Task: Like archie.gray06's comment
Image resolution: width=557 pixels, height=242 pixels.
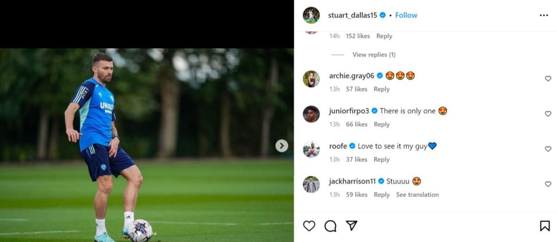Action: (548, 79)
